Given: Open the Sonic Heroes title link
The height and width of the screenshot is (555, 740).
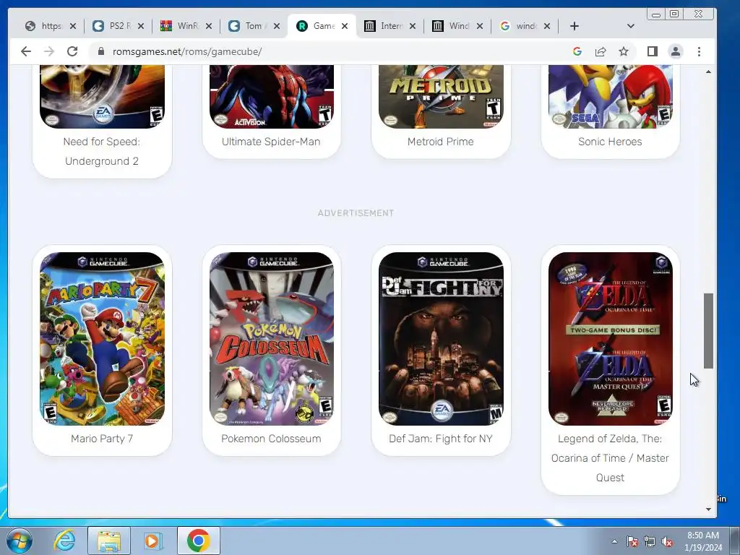Looking at the screenshot, I should tap(610, 142).
